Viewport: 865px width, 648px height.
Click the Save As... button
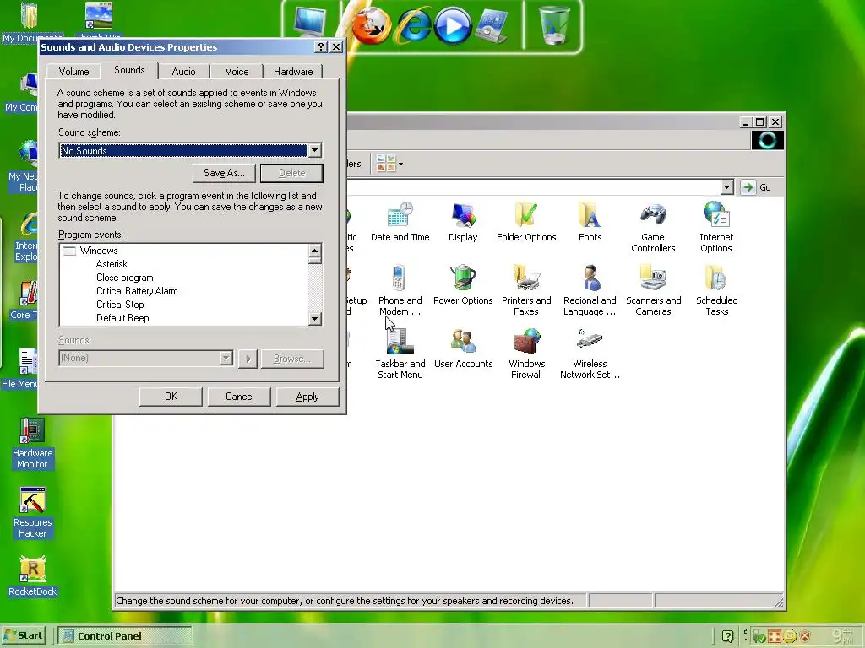pyautogui.click(x=224, y=173)
